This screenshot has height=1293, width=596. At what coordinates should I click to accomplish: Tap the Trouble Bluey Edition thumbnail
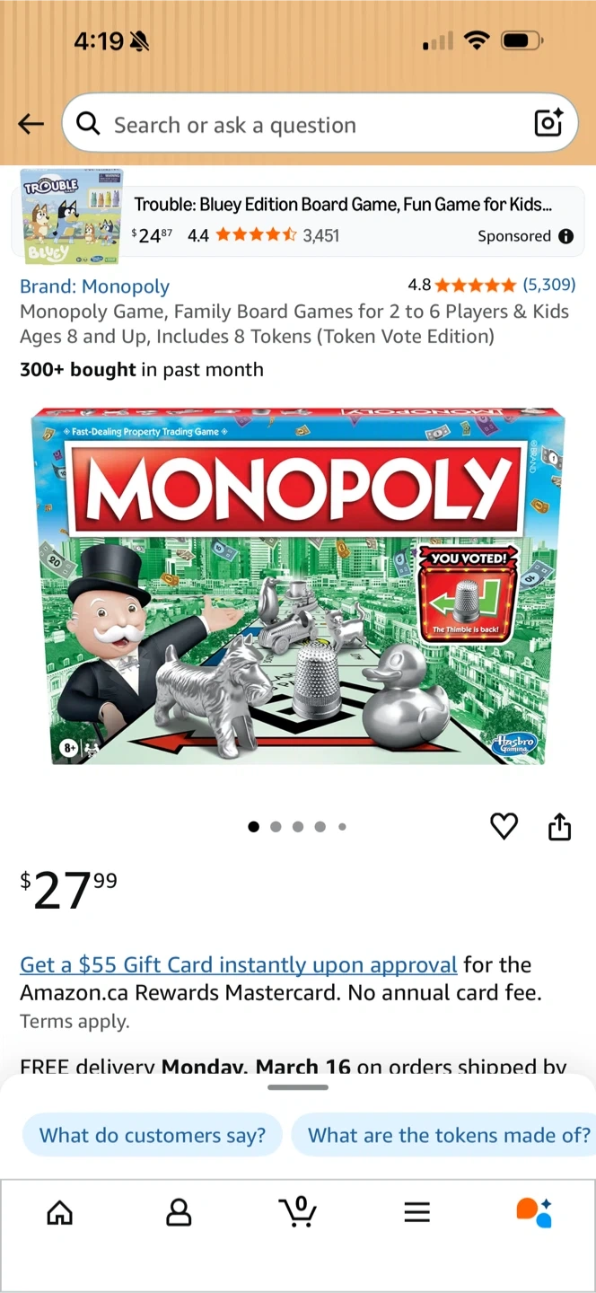pyautogui.click(x=71, y=216)
